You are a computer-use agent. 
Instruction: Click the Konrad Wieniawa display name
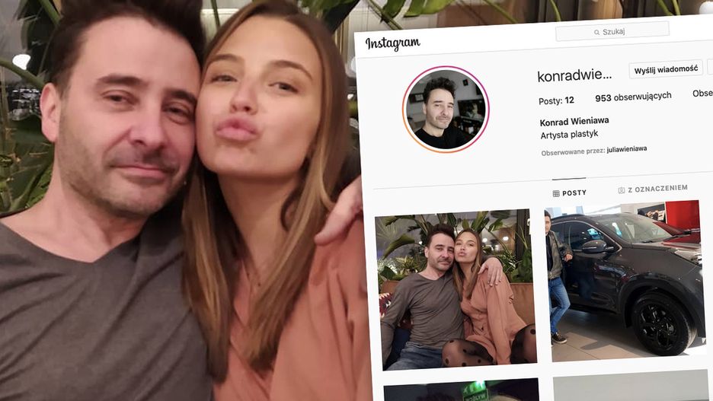tap(574, 121)
